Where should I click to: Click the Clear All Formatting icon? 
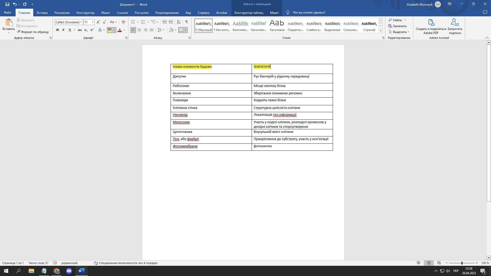124,22
